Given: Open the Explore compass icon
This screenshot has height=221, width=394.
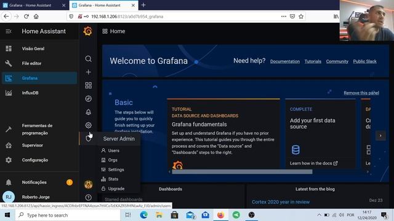Looking at the screenshot, I should (x=88, y=99).
